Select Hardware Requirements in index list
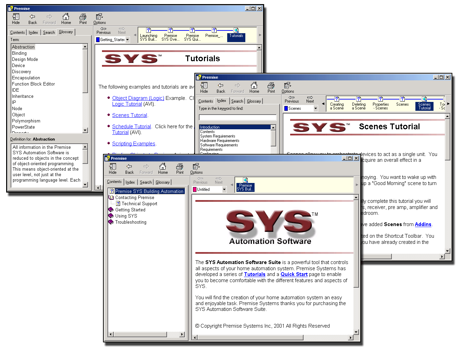The height and width of the screenshot is (355, 465). [x=220, y=141]
